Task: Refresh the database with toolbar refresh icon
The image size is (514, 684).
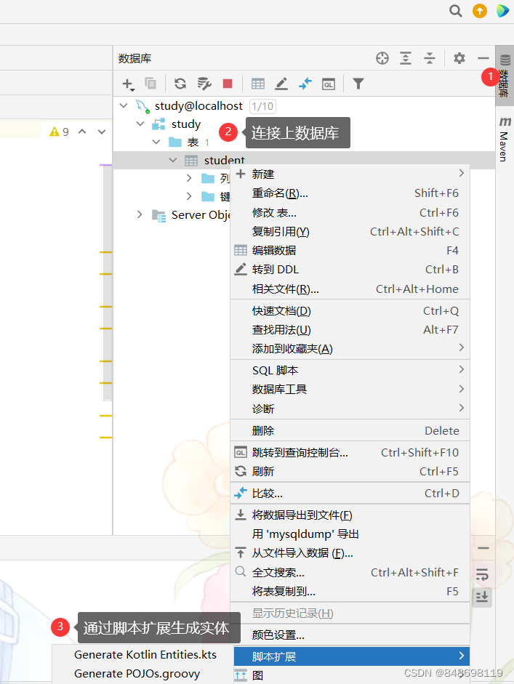Action: pos(180,84)
